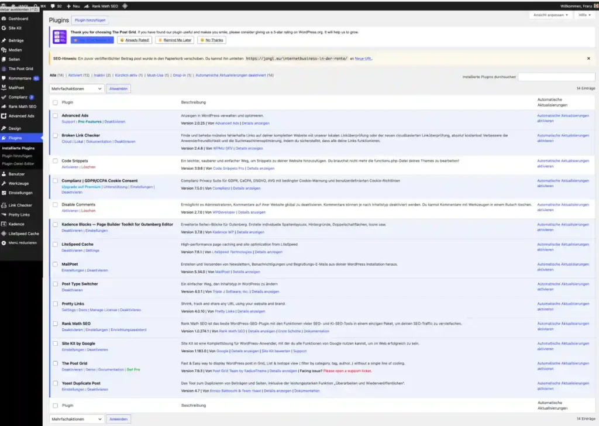Filter by Aktiviert (12) plugins

pyautogui.click(x=79, y=75)
